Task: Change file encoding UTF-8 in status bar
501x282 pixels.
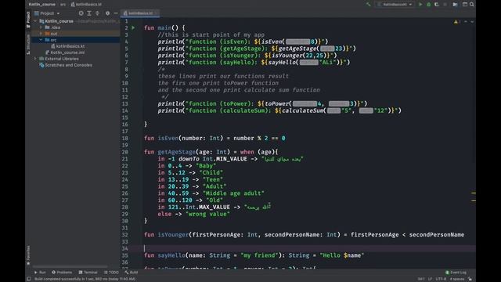Action: [441, 279]
